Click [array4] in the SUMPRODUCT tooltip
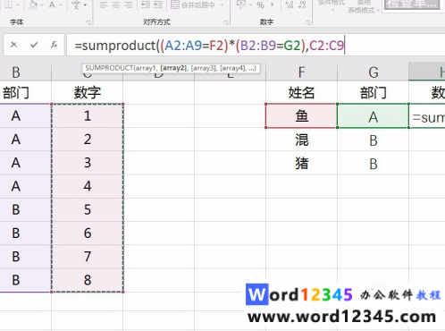This screenshot has height=331, width=445. pyautogui.click(x=232, y=68)
